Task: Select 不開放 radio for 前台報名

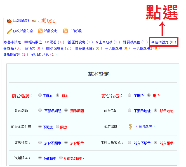Action: (130, 95)
